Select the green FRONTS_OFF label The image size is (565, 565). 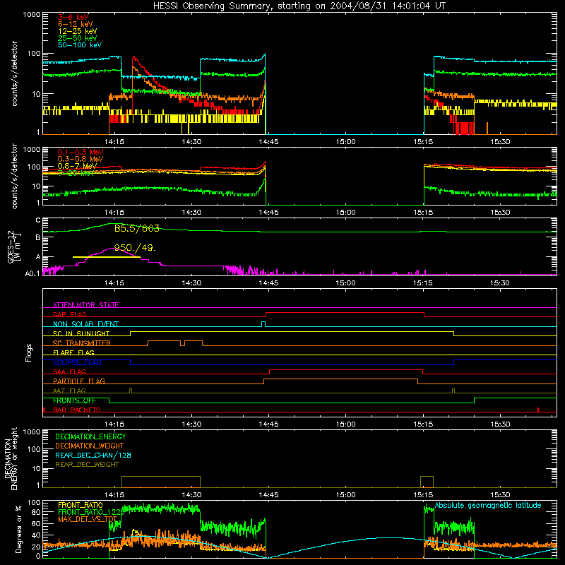click(x=75, y=400)
